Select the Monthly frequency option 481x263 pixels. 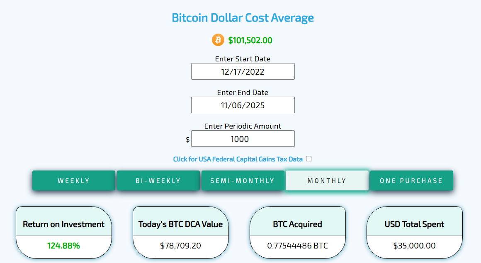[x=327, y=181]
